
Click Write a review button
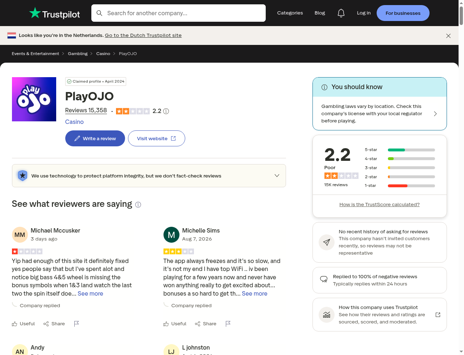95,138
